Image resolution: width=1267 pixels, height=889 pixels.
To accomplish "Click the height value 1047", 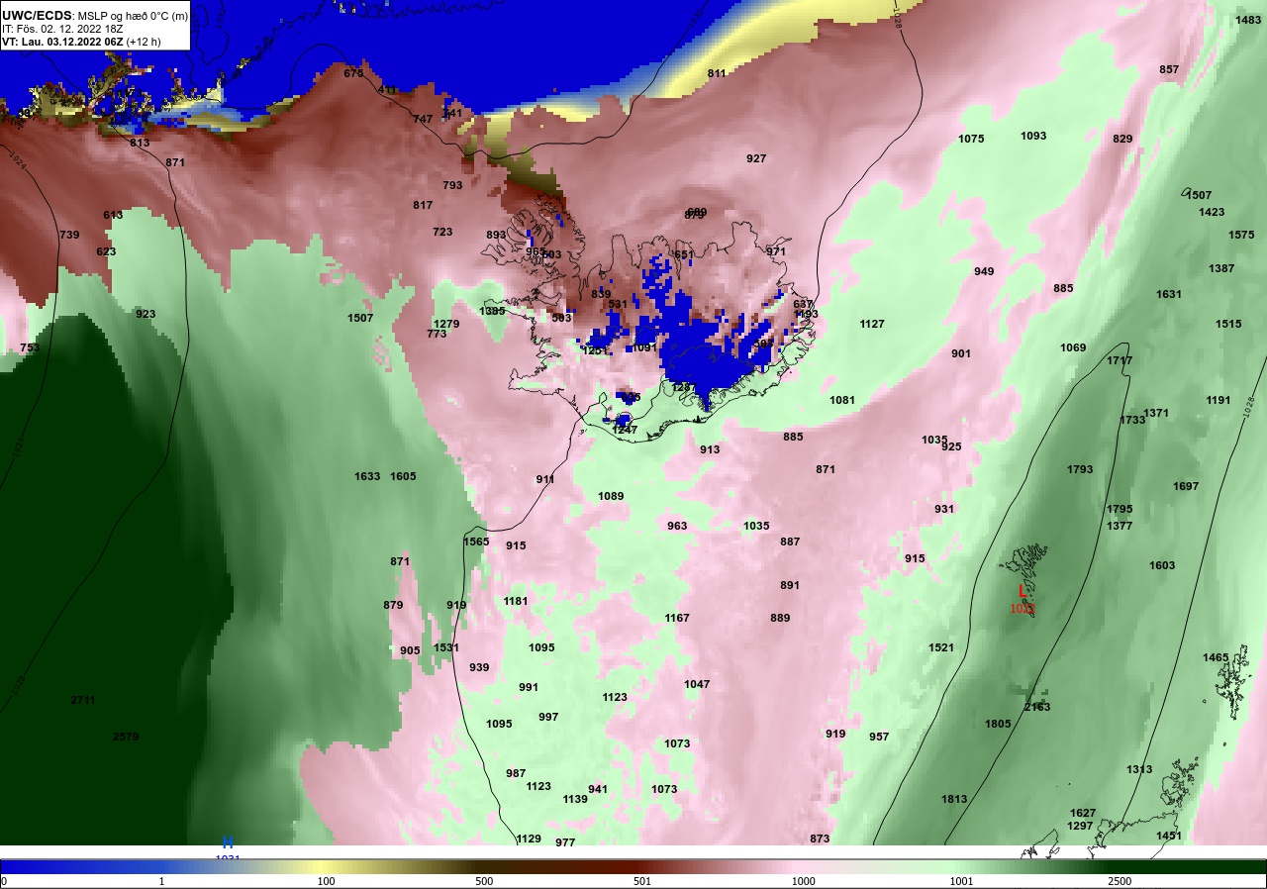I will coord(697,684).
